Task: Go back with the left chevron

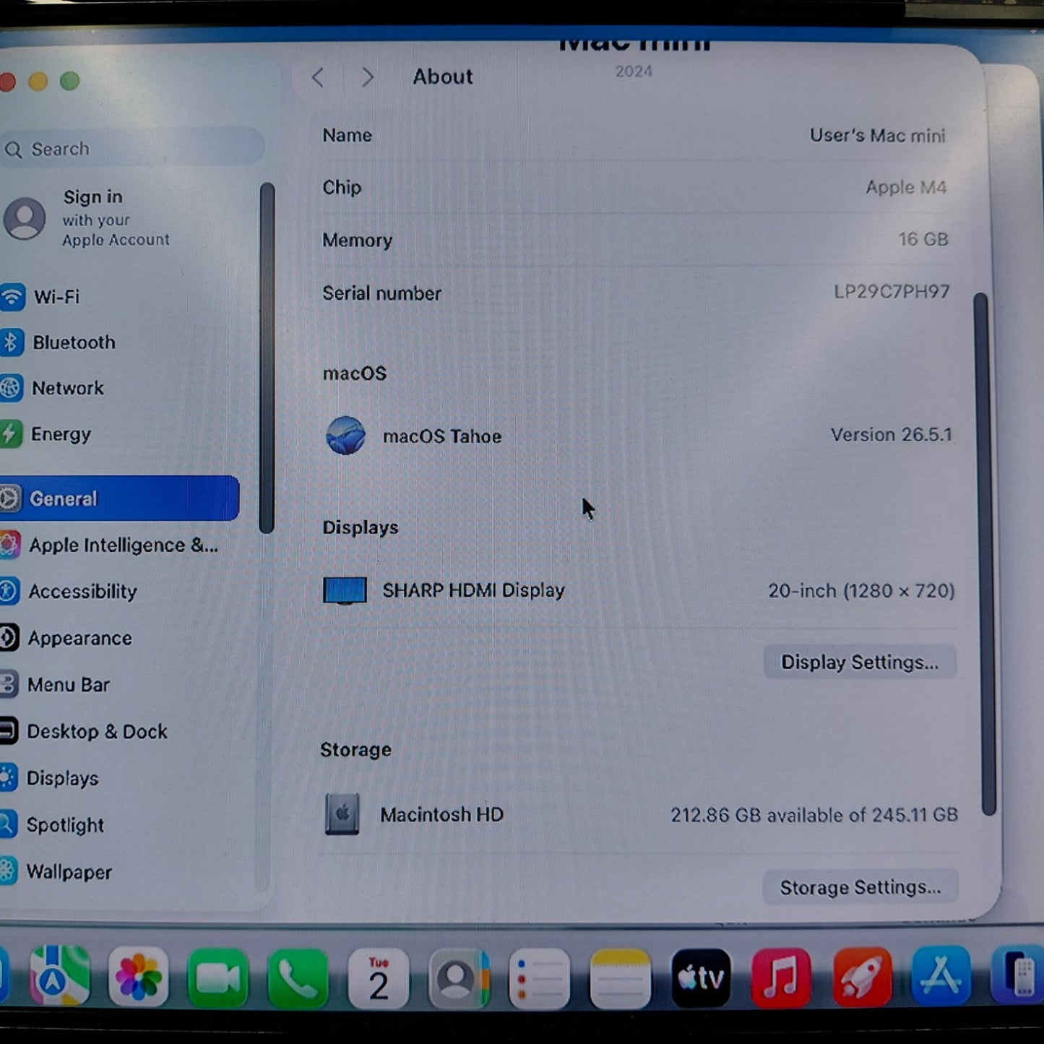Action: 318,77
